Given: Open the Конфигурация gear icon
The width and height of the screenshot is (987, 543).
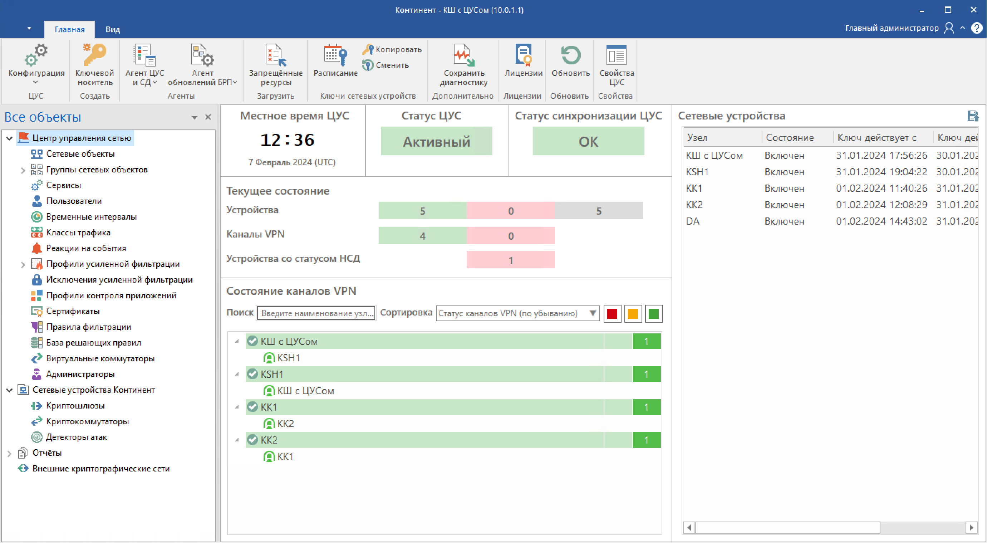Looking at the screenshot, I should [36, 55].
